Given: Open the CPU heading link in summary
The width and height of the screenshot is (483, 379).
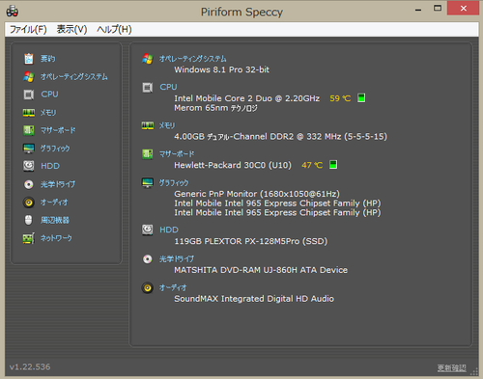Looking at the screenshot, I should (x=168, y=87).
